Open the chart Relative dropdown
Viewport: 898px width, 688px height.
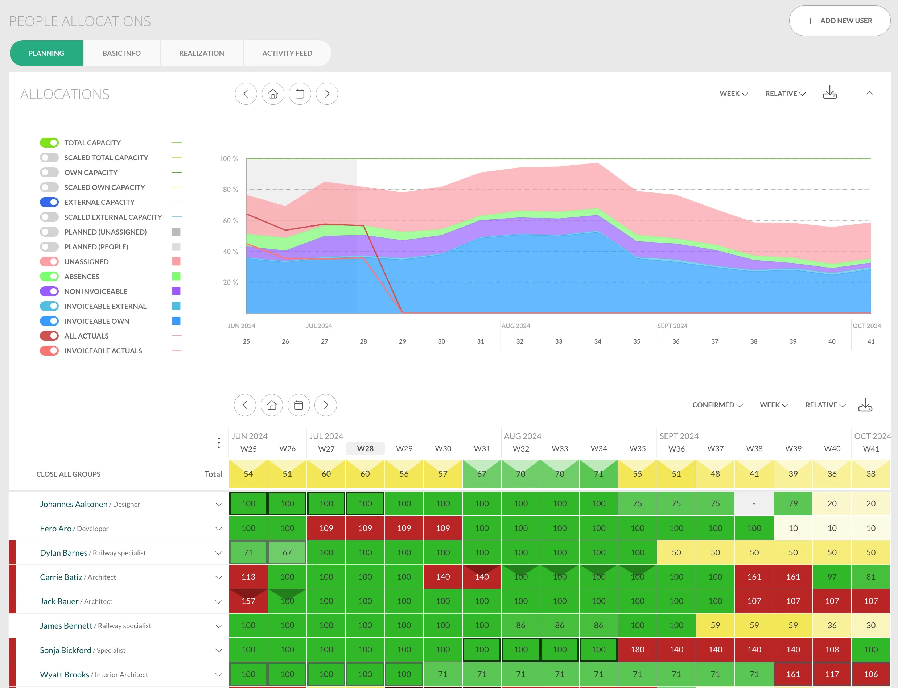(x=785, y=94)
